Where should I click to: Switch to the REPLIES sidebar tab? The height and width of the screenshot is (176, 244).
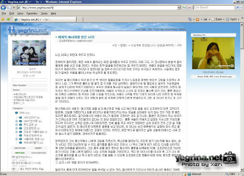20,153
